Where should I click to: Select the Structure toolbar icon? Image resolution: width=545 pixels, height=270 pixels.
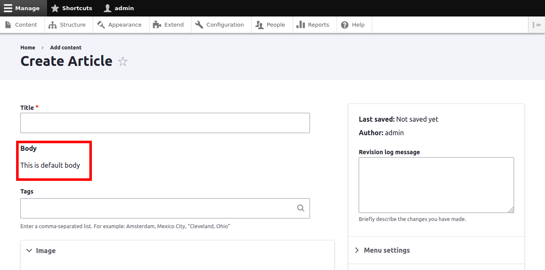coord(53,25)
